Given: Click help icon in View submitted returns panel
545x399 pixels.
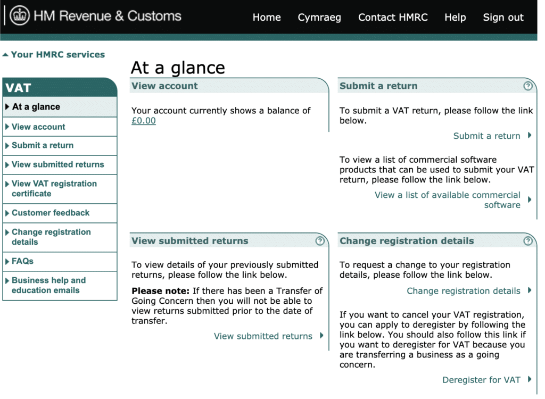Looking at the screenshot, I should 319,241.
